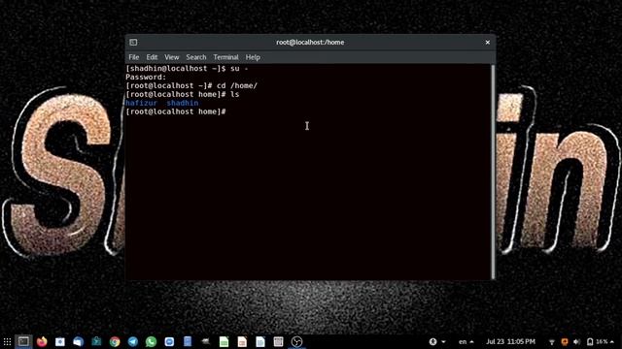Click the orange notification tray icon
The height and width of the screenshot is (349, 622).
pos(565,341)
